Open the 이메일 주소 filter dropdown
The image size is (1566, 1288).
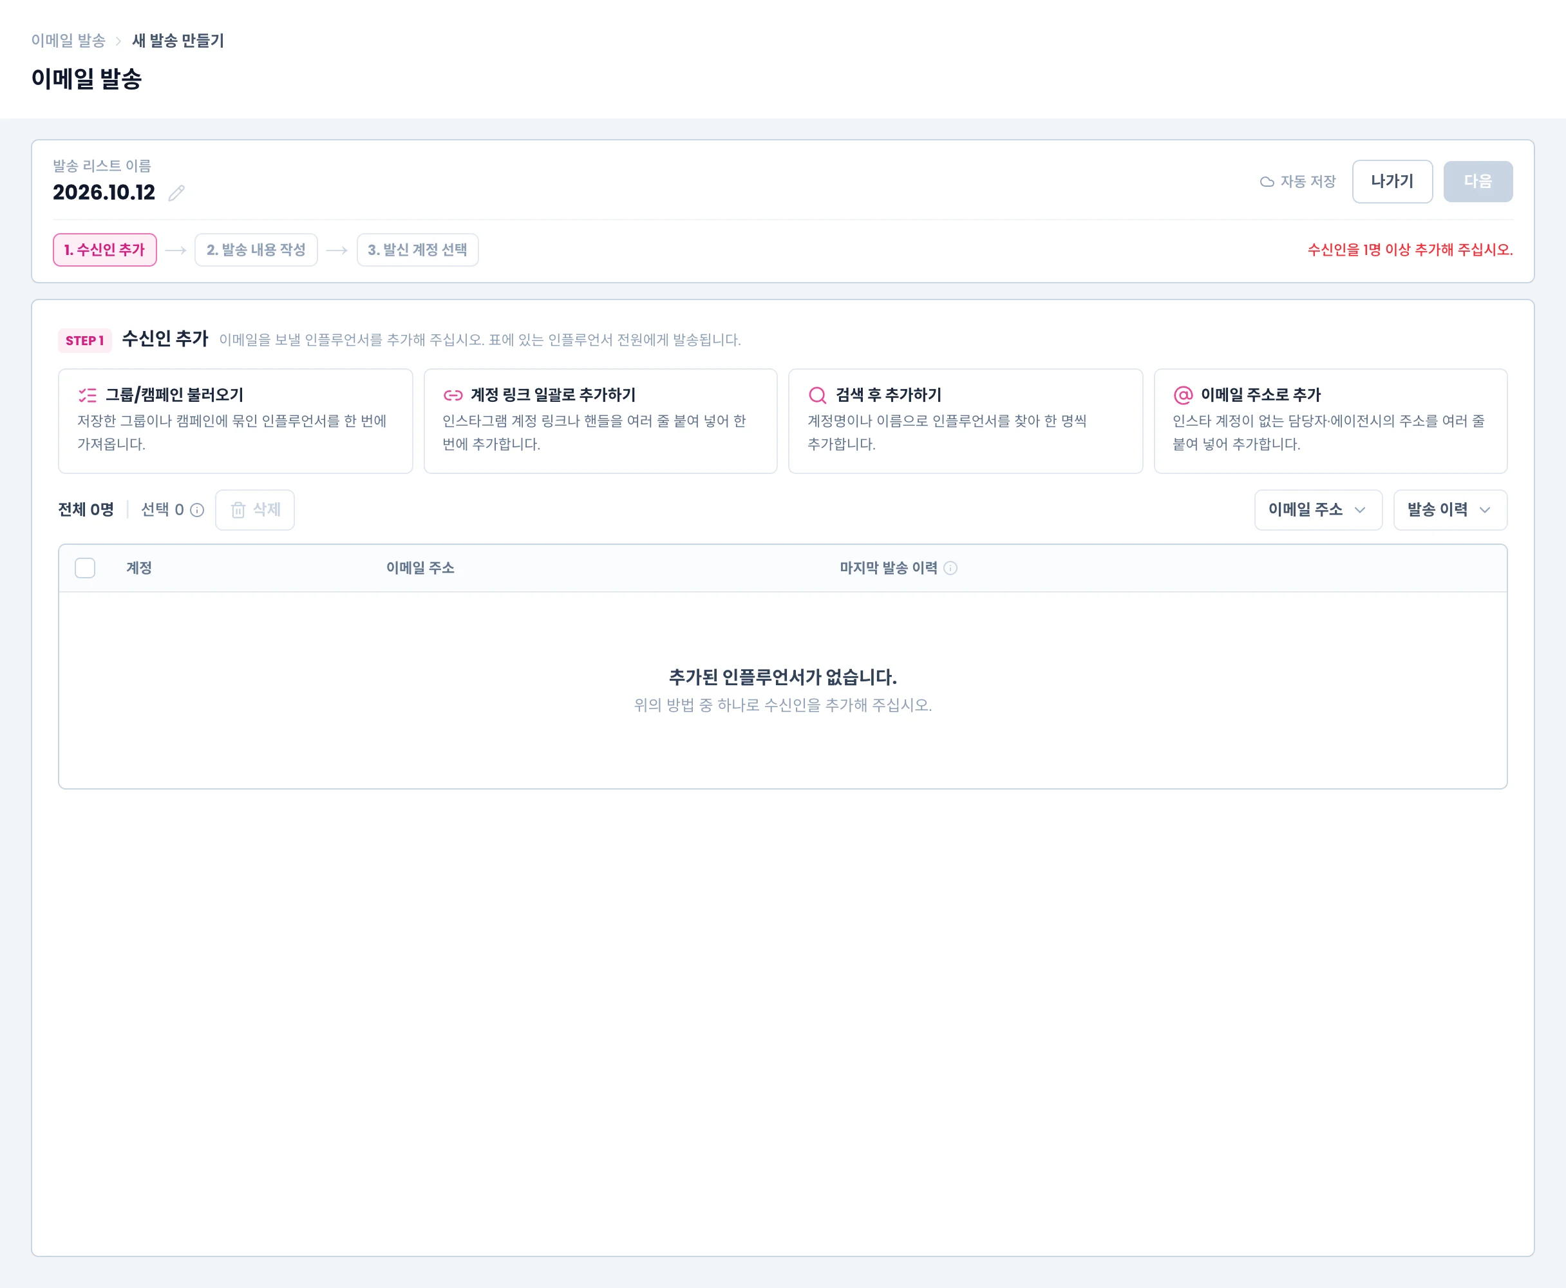point(1318,511)
